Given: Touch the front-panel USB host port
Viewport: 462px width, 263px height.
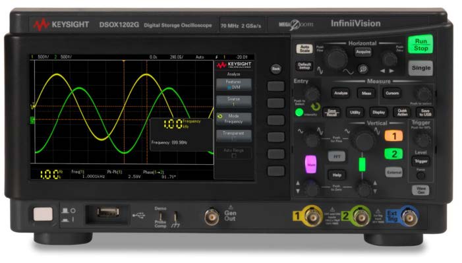Looking at the screenshot, I should [108, 212].
